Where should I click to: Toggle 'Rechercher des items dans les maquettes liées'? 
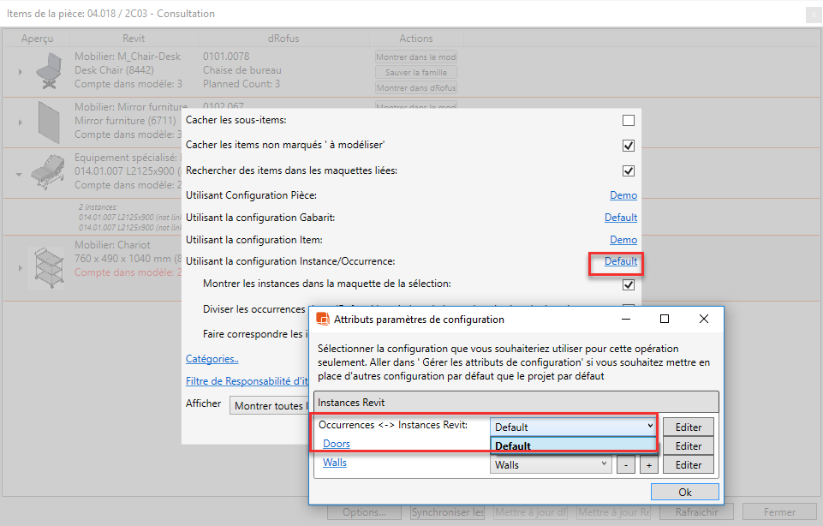tap(629, 170)
